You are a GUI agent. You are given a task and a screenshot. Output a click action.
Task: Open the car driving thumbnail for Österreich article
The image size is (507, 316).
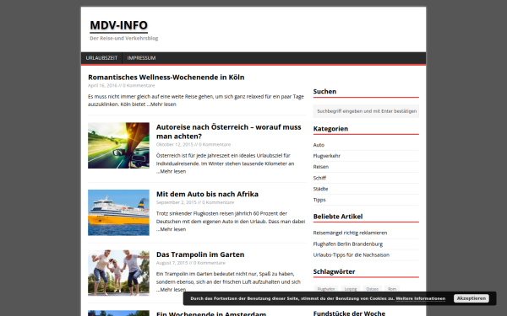(118, 146)
